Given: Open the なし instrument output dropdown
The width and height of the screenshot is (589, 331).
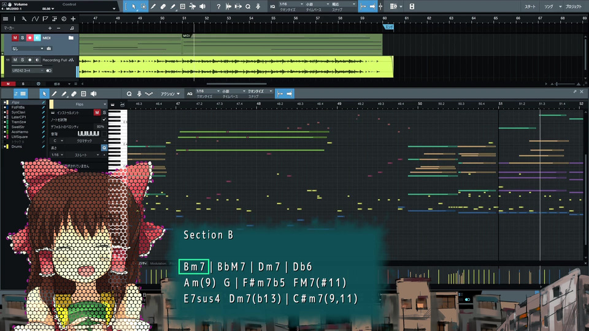Looking at the screenshot, I should coord(28,48).
